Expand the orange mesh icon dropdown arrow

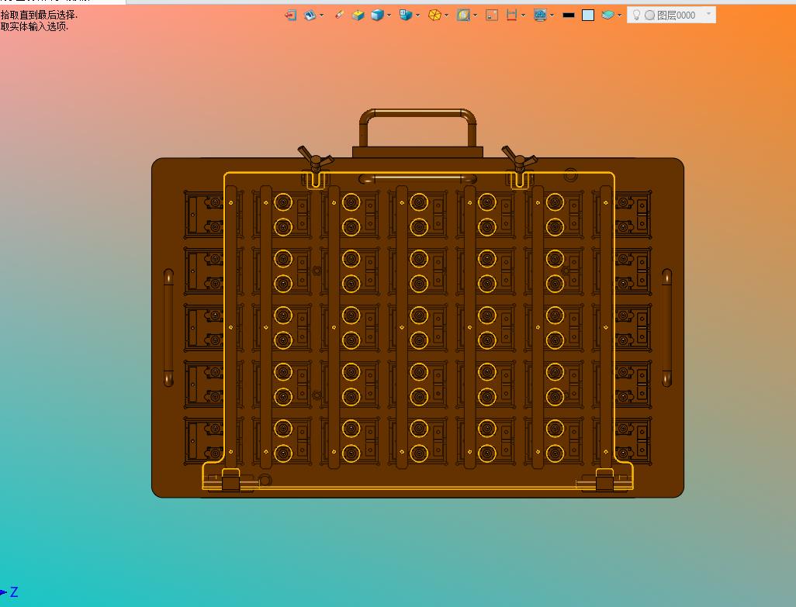446,16
